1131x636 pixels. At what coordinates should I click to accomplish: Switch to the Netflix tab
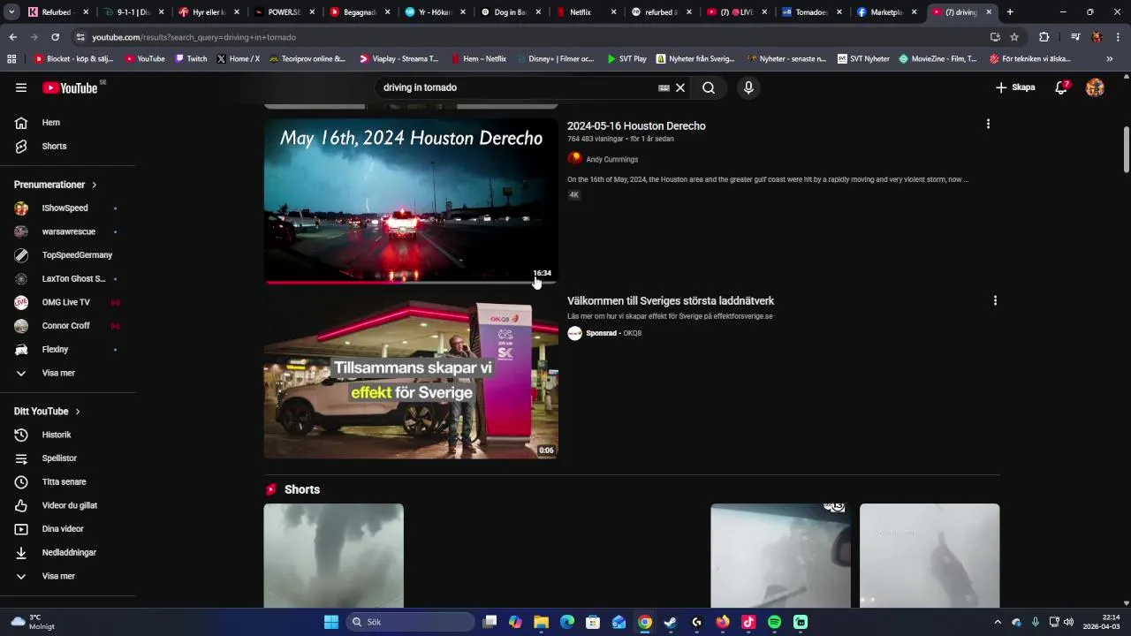pos(587,12)
